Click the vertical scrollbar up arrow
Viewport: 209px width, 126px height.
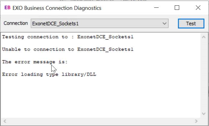[204, 37]
